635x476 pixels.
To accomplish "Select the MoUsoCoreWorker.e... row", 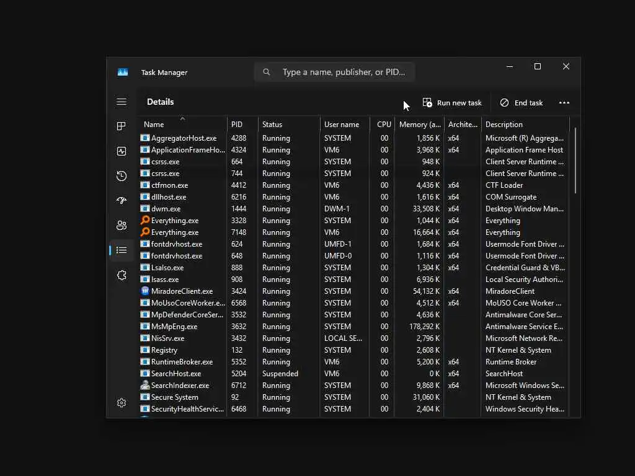I will tap(354, 302).
